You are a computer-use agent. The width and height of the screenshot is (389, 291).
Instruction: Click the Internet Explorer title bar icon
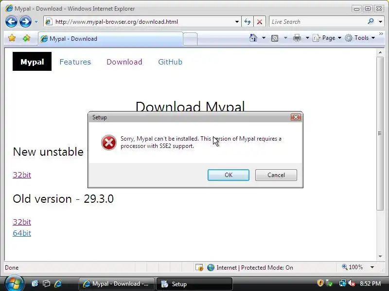[9, 8]
